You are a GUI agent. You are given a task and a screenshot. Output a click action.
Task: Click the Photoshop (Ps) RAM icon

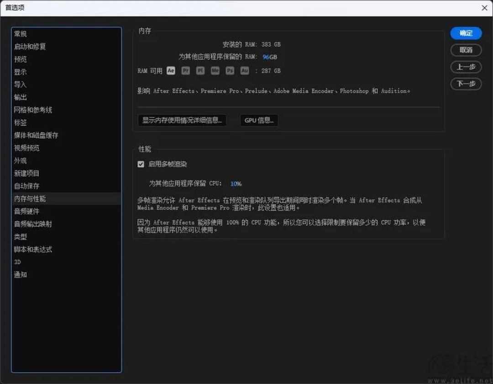(230, 70)
